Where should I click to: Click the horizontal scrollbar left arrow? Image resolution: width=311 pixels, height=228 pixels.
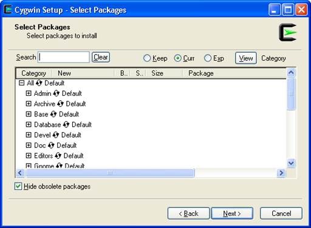pyautogui.click(x=20, y=173)
